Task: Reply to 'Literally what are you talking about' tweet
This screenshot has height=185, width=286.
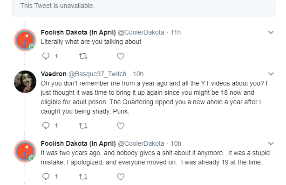Action: (x=46, y=56)
